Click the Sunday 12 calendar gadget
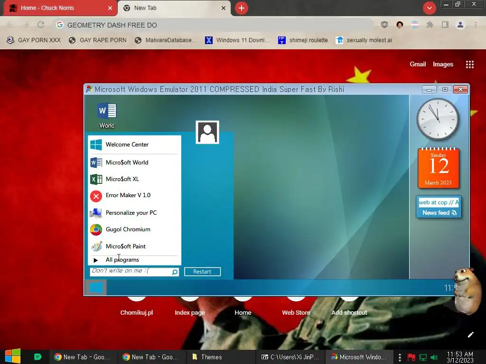Viewport: 486px width, 364px height. [x=438, y=168]
